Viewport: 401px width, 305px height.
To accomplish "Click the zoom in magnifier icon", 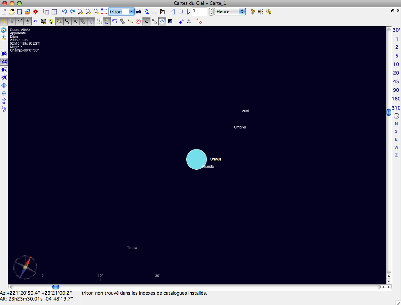I will (81, 12).
